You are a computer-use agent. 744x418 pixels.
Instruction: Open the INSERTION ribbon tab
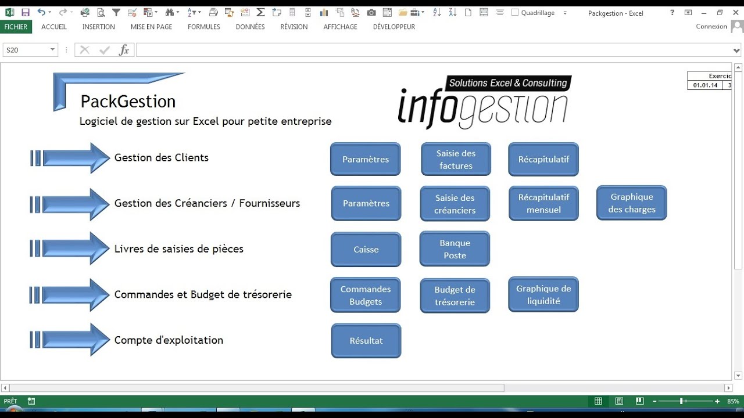tap(99, 27)
